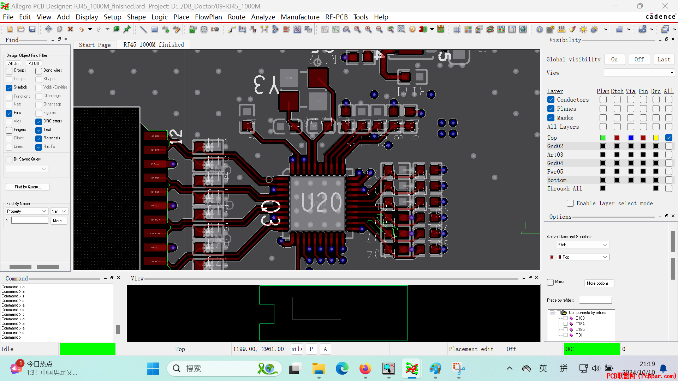Click the CM constraint manager icon
This screenshot has width=678, height=381.
pos(501,29)
